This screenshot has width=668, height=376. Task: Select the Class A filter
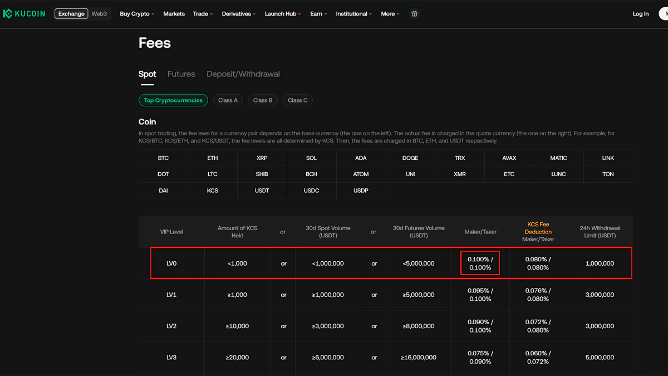(x=228, y=100)
